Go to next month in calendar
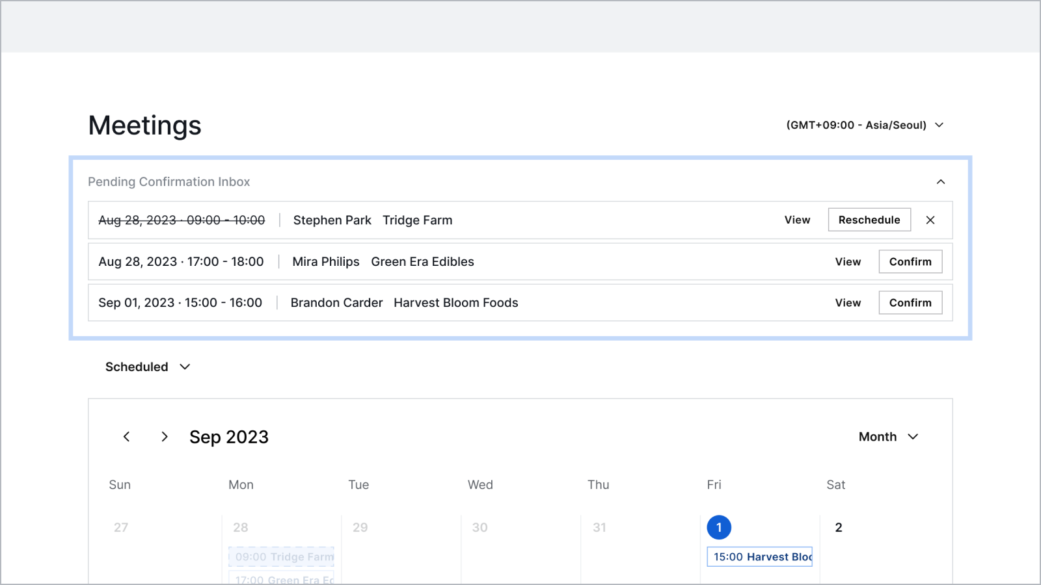 click(164, 437)
